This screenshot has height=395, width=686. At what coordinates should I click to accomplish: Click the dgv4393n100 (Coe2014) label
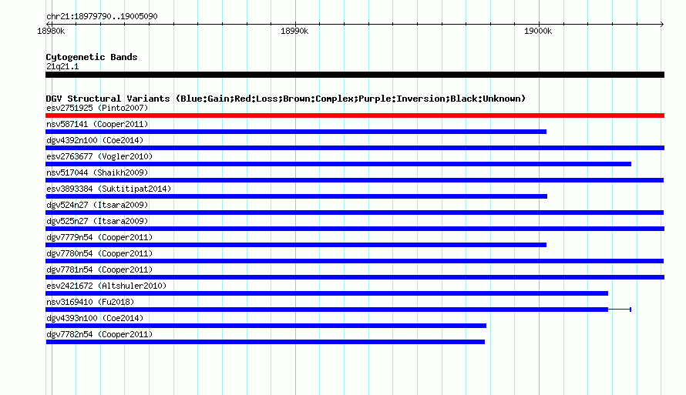pos(95,318)
